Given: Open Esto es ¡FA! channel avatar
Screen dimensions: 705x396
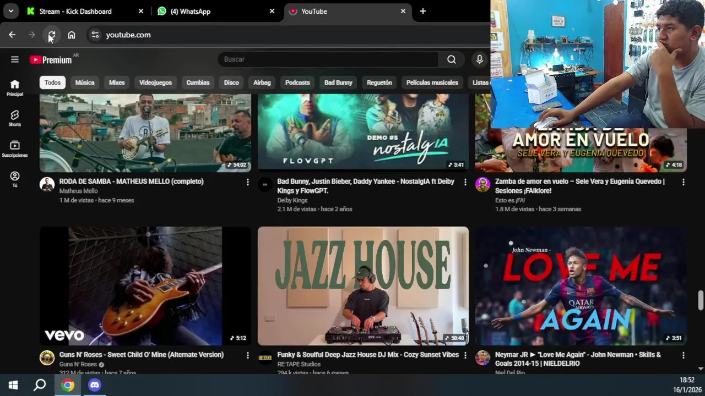Looking at the screenshot, I should [482, 184].
